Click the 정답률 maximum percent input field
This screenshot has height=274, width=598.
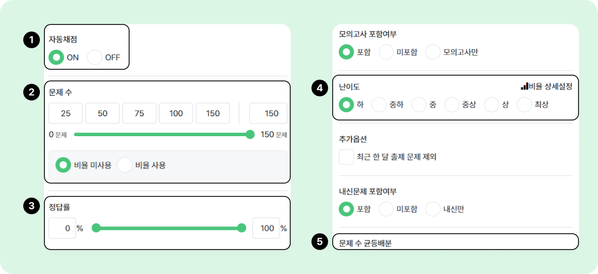(266, 228)
